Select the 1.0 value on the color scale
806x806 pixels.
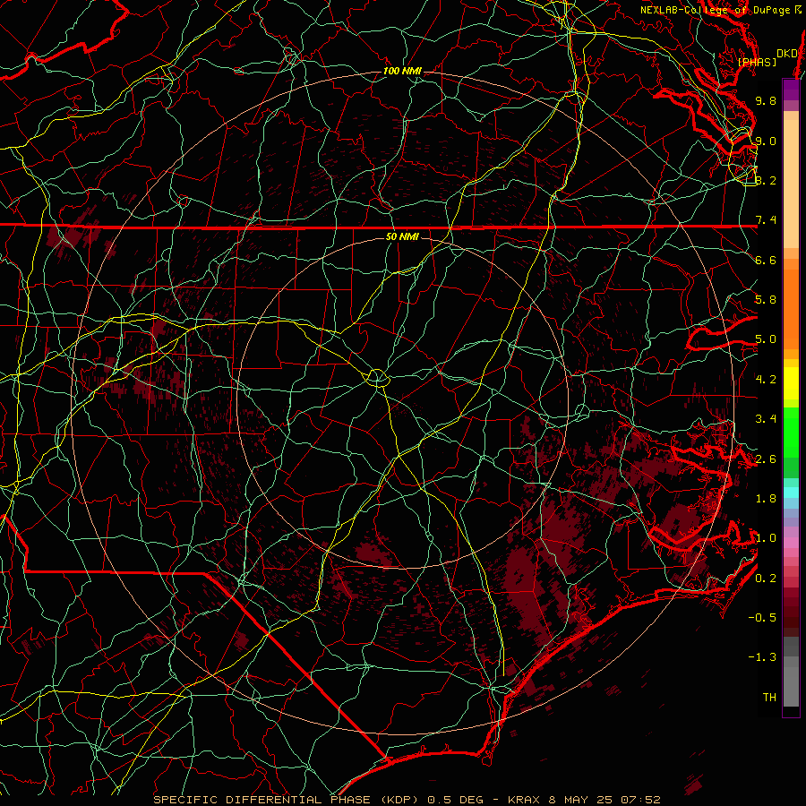(x=766, y=538)
